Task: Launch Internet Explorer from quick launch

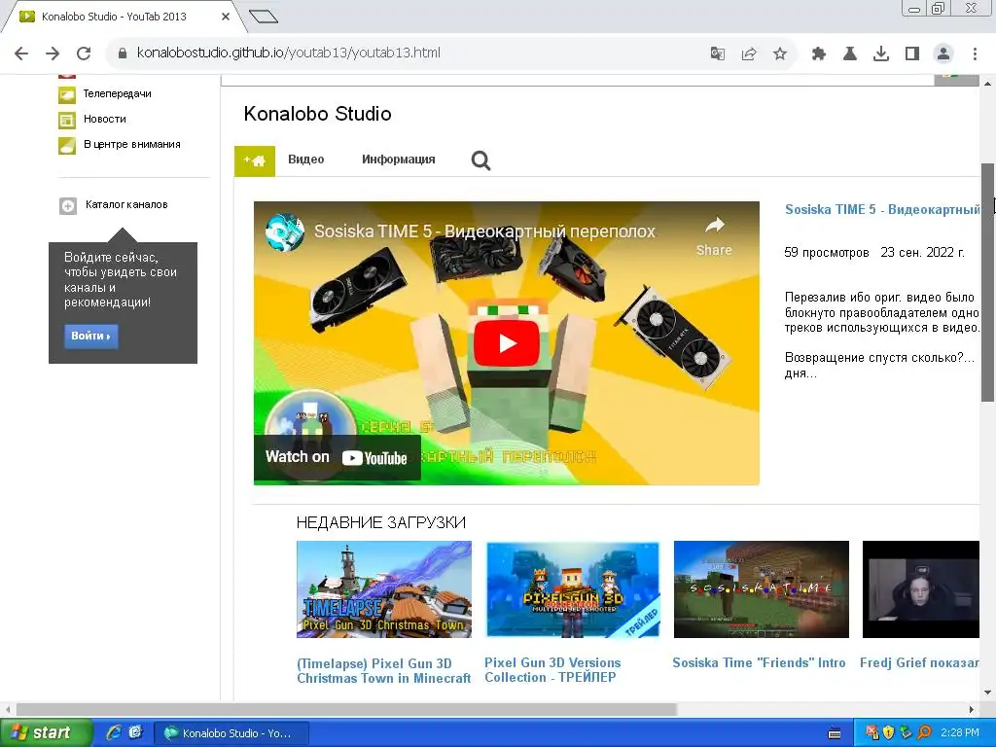Action: [x=114, y=733]
